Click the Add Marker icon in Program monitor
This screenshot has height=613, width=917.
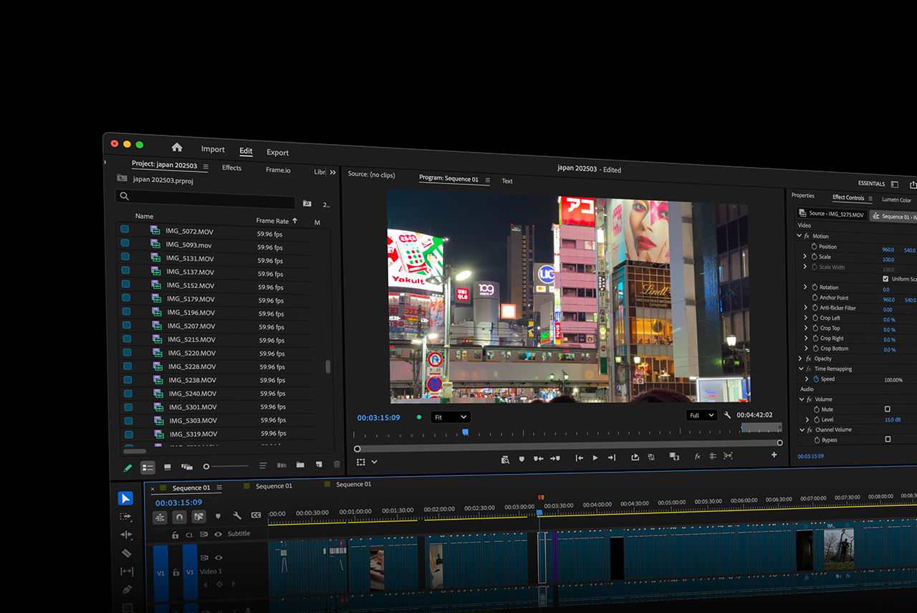(522, 458)
